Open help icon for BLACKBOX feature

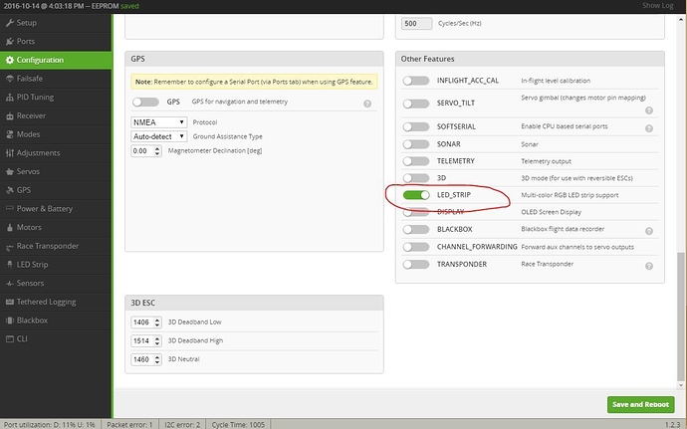(649, 231)
